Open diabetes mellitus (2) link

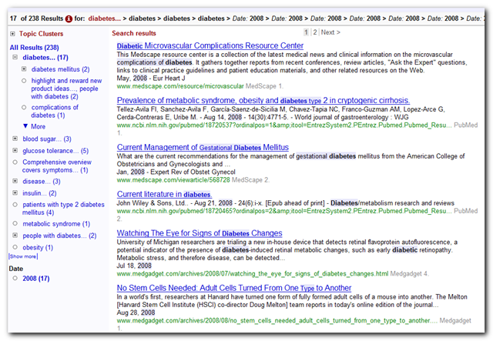(60, 69)
